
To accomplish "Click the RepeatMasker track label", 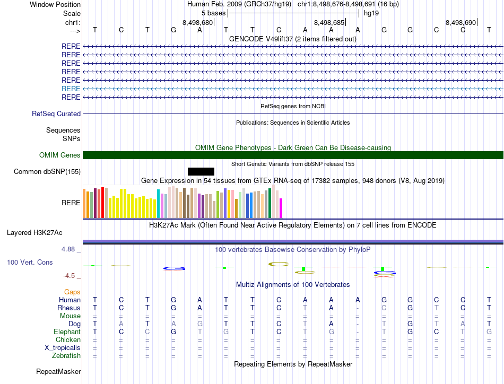I will pyautogui.click(x=58, y=371).
